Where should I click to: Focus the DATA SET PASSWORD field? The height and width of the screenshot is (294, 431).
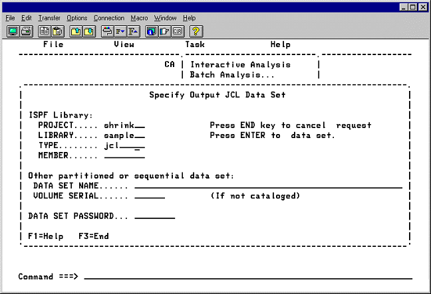154,216
